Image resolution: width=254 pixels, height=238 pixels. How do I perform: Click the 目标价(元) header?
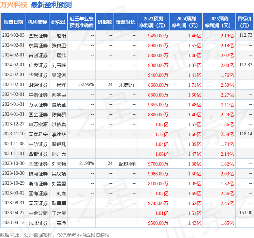244,22
